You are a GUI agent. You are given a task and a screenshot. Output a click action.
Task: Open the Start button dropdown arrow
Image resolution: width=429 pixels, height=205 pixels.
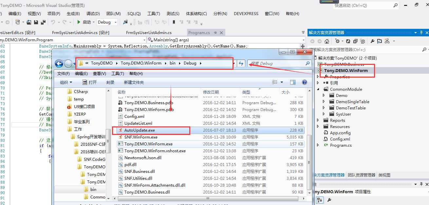click(94, 22)
